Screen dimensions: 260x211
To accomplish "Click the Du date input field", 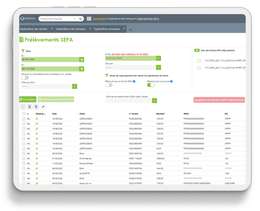I will (x=51, y=59).
